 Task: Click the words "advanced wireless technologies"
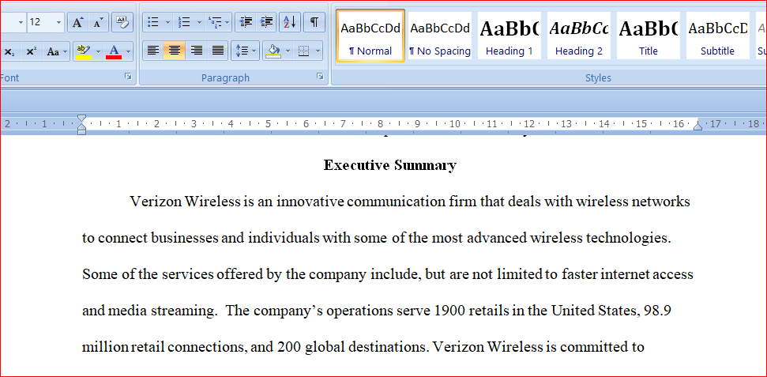pos(569,238)
